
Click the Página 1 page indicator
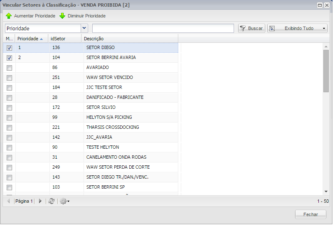pyautogui.click(x=24, y=201)
